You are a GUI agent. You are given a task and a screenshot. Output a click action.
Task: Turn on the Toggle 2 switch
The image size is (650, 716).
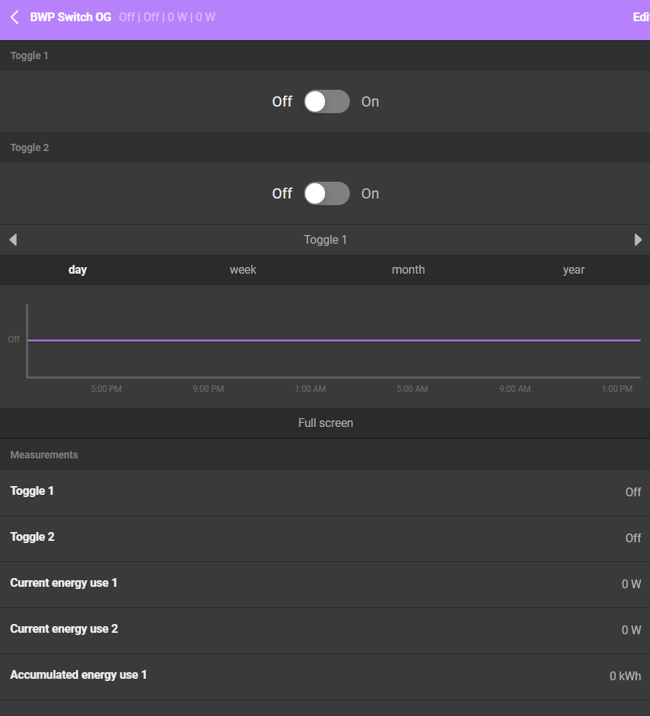(326, 193)
